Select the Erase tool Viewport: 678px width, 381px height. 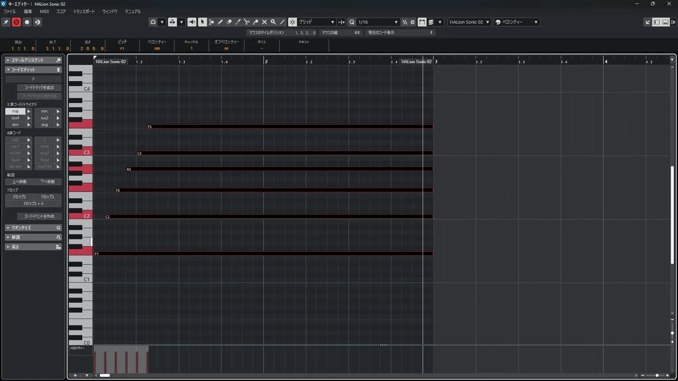pos(229,22)
